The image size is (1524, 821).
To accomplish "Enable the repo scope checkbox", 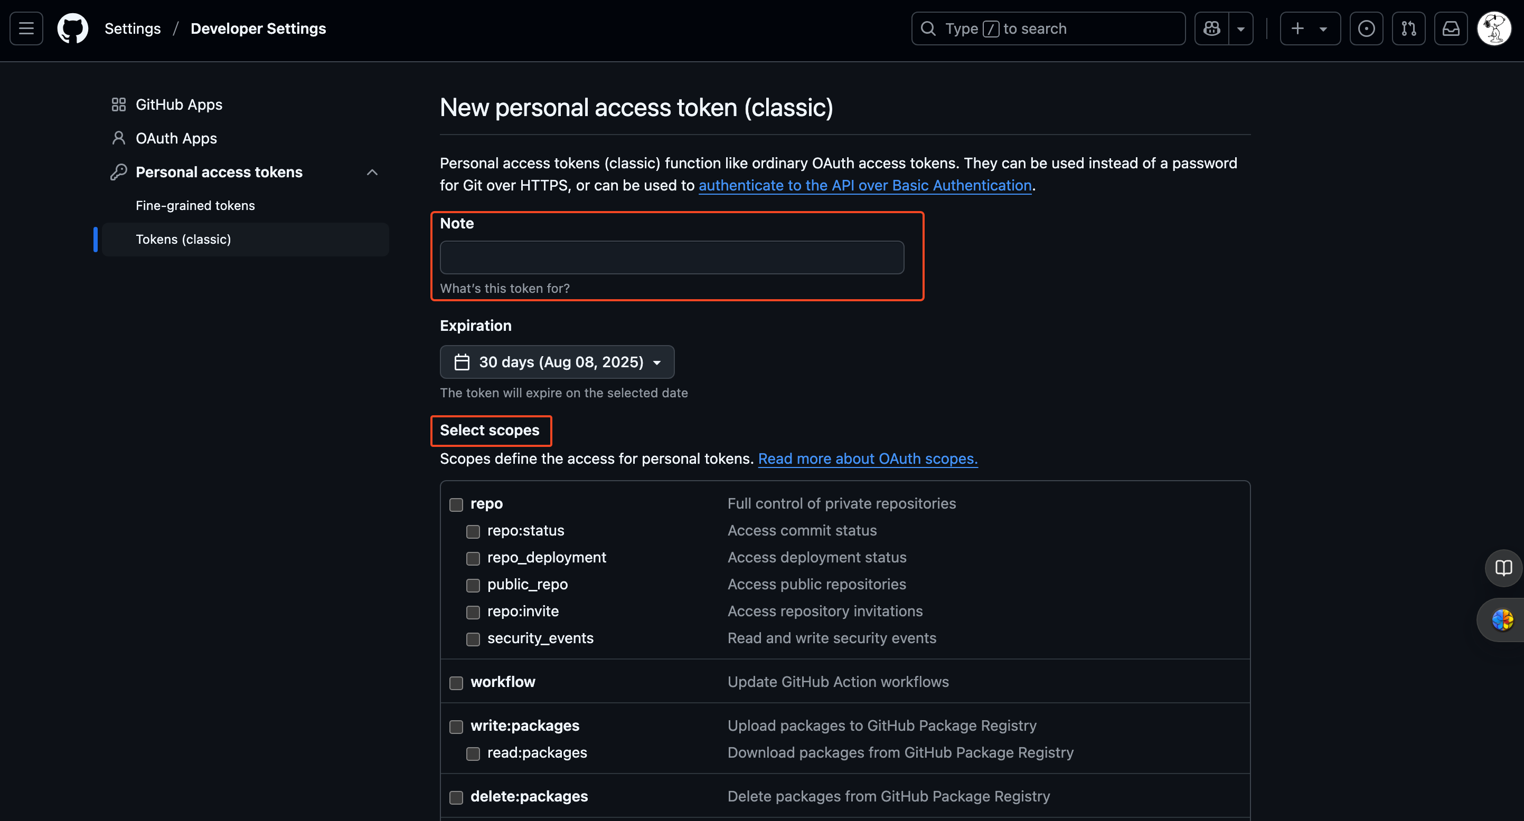I will 456,504.
